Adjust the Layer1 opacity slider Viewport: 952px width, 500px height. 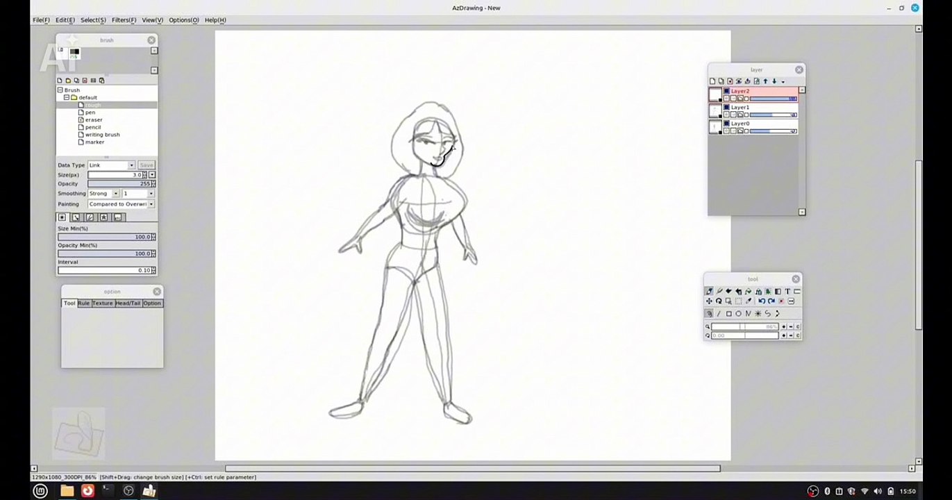coord(773,115)
